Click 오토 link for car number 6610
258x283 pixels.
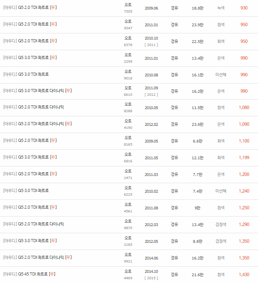click(x=128, y=88)
